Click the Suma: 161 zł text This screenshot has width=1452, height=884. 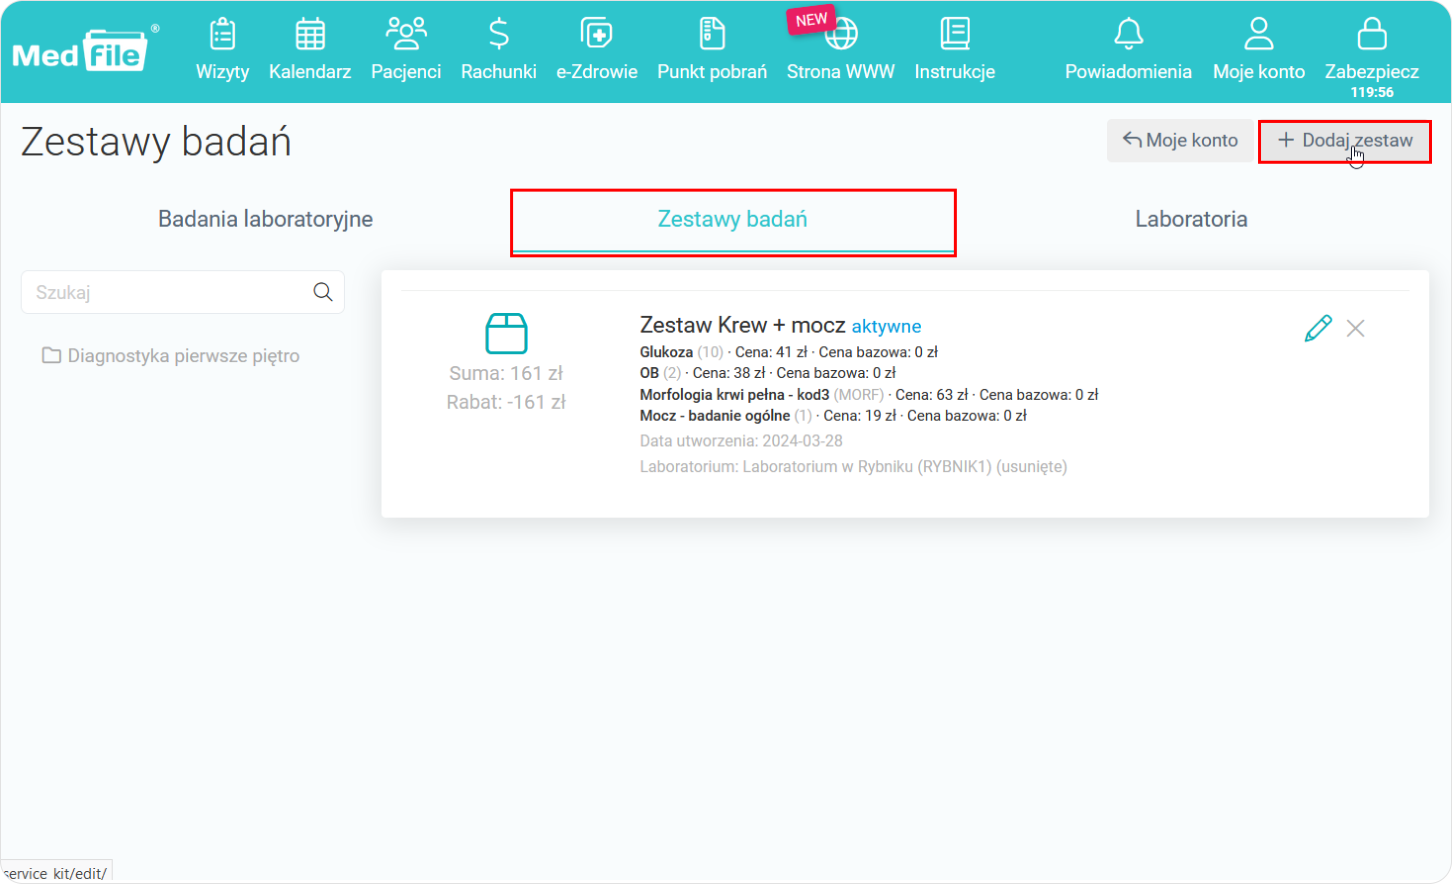tap(506, 373)
